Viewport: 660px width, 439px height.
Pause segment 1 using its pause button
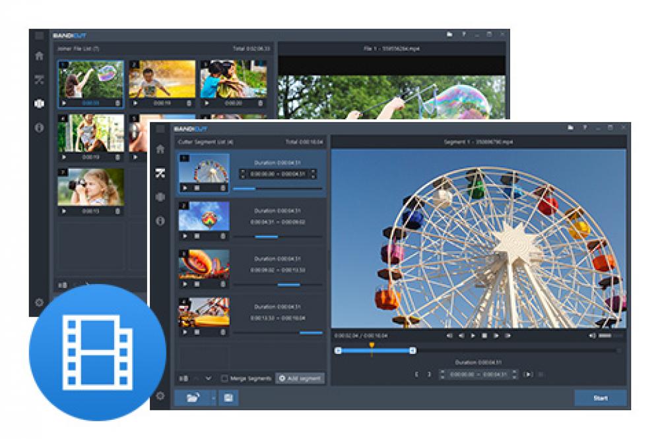tap(195, 187)
